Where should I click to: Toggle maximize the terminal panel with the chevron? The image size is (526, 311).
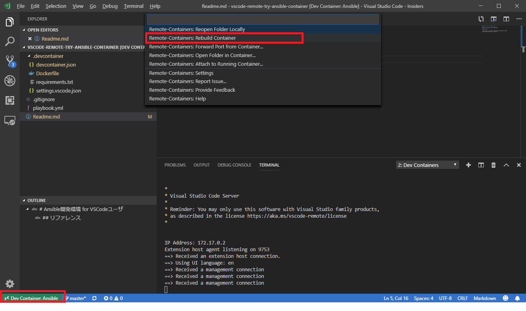pyautogui.click(x=506, y=165)
